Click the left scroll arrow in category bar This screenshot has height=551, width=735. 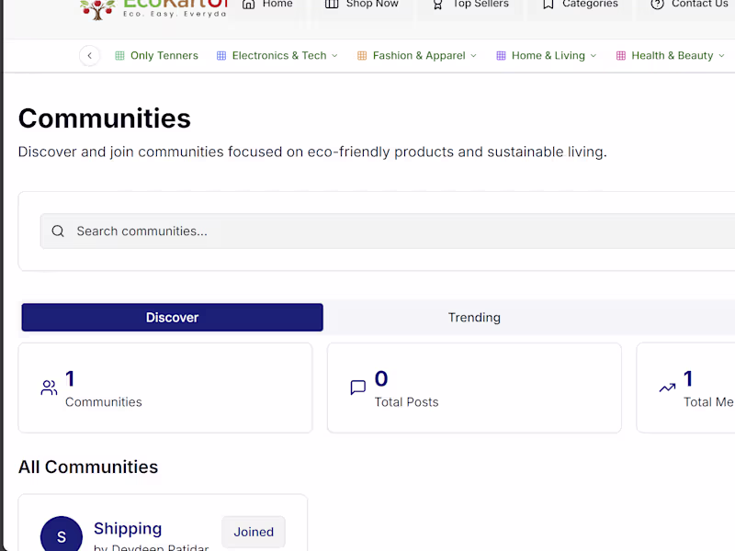click(89, 56)
